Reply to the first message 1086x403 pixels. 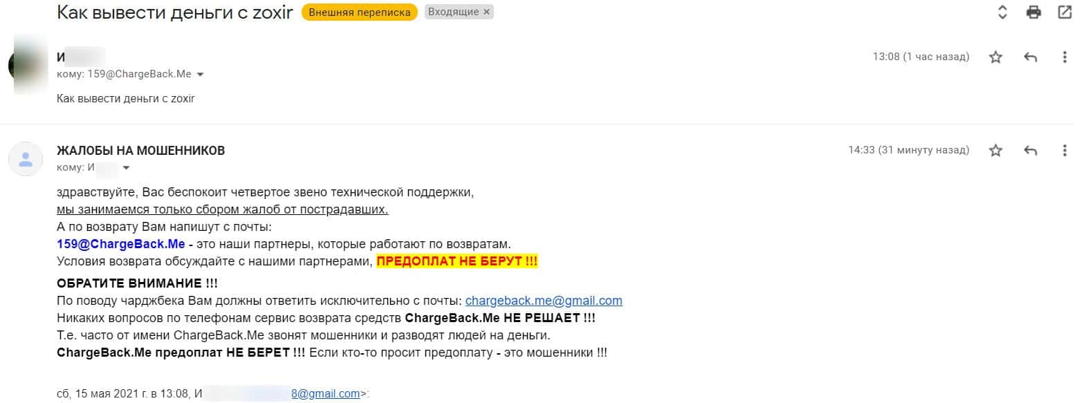[x=1030, y=57]
